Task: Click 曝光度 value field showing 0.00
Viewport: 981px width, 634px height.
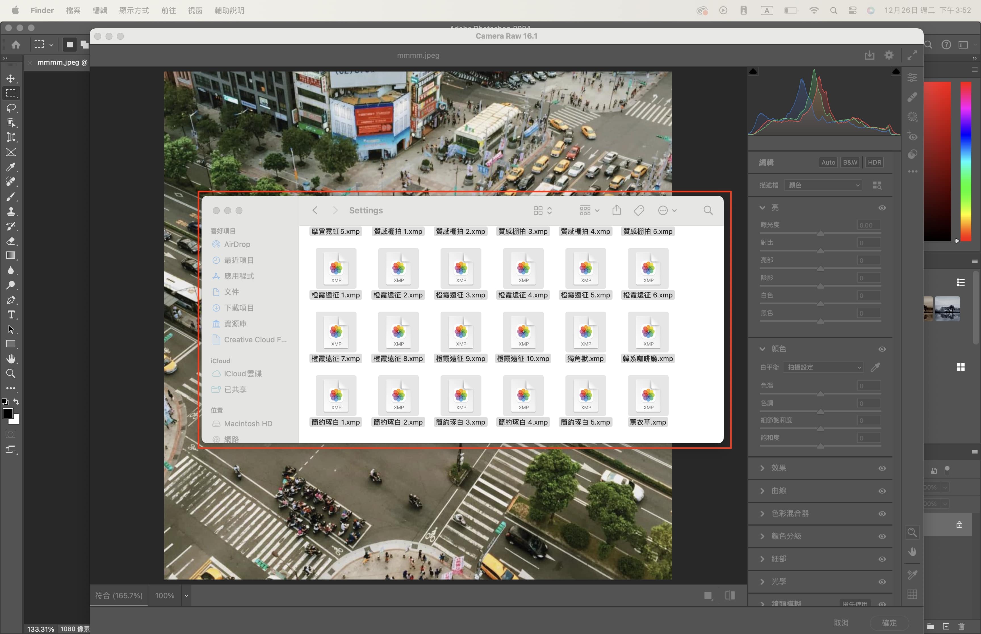Action: click(x=869, y=225)
